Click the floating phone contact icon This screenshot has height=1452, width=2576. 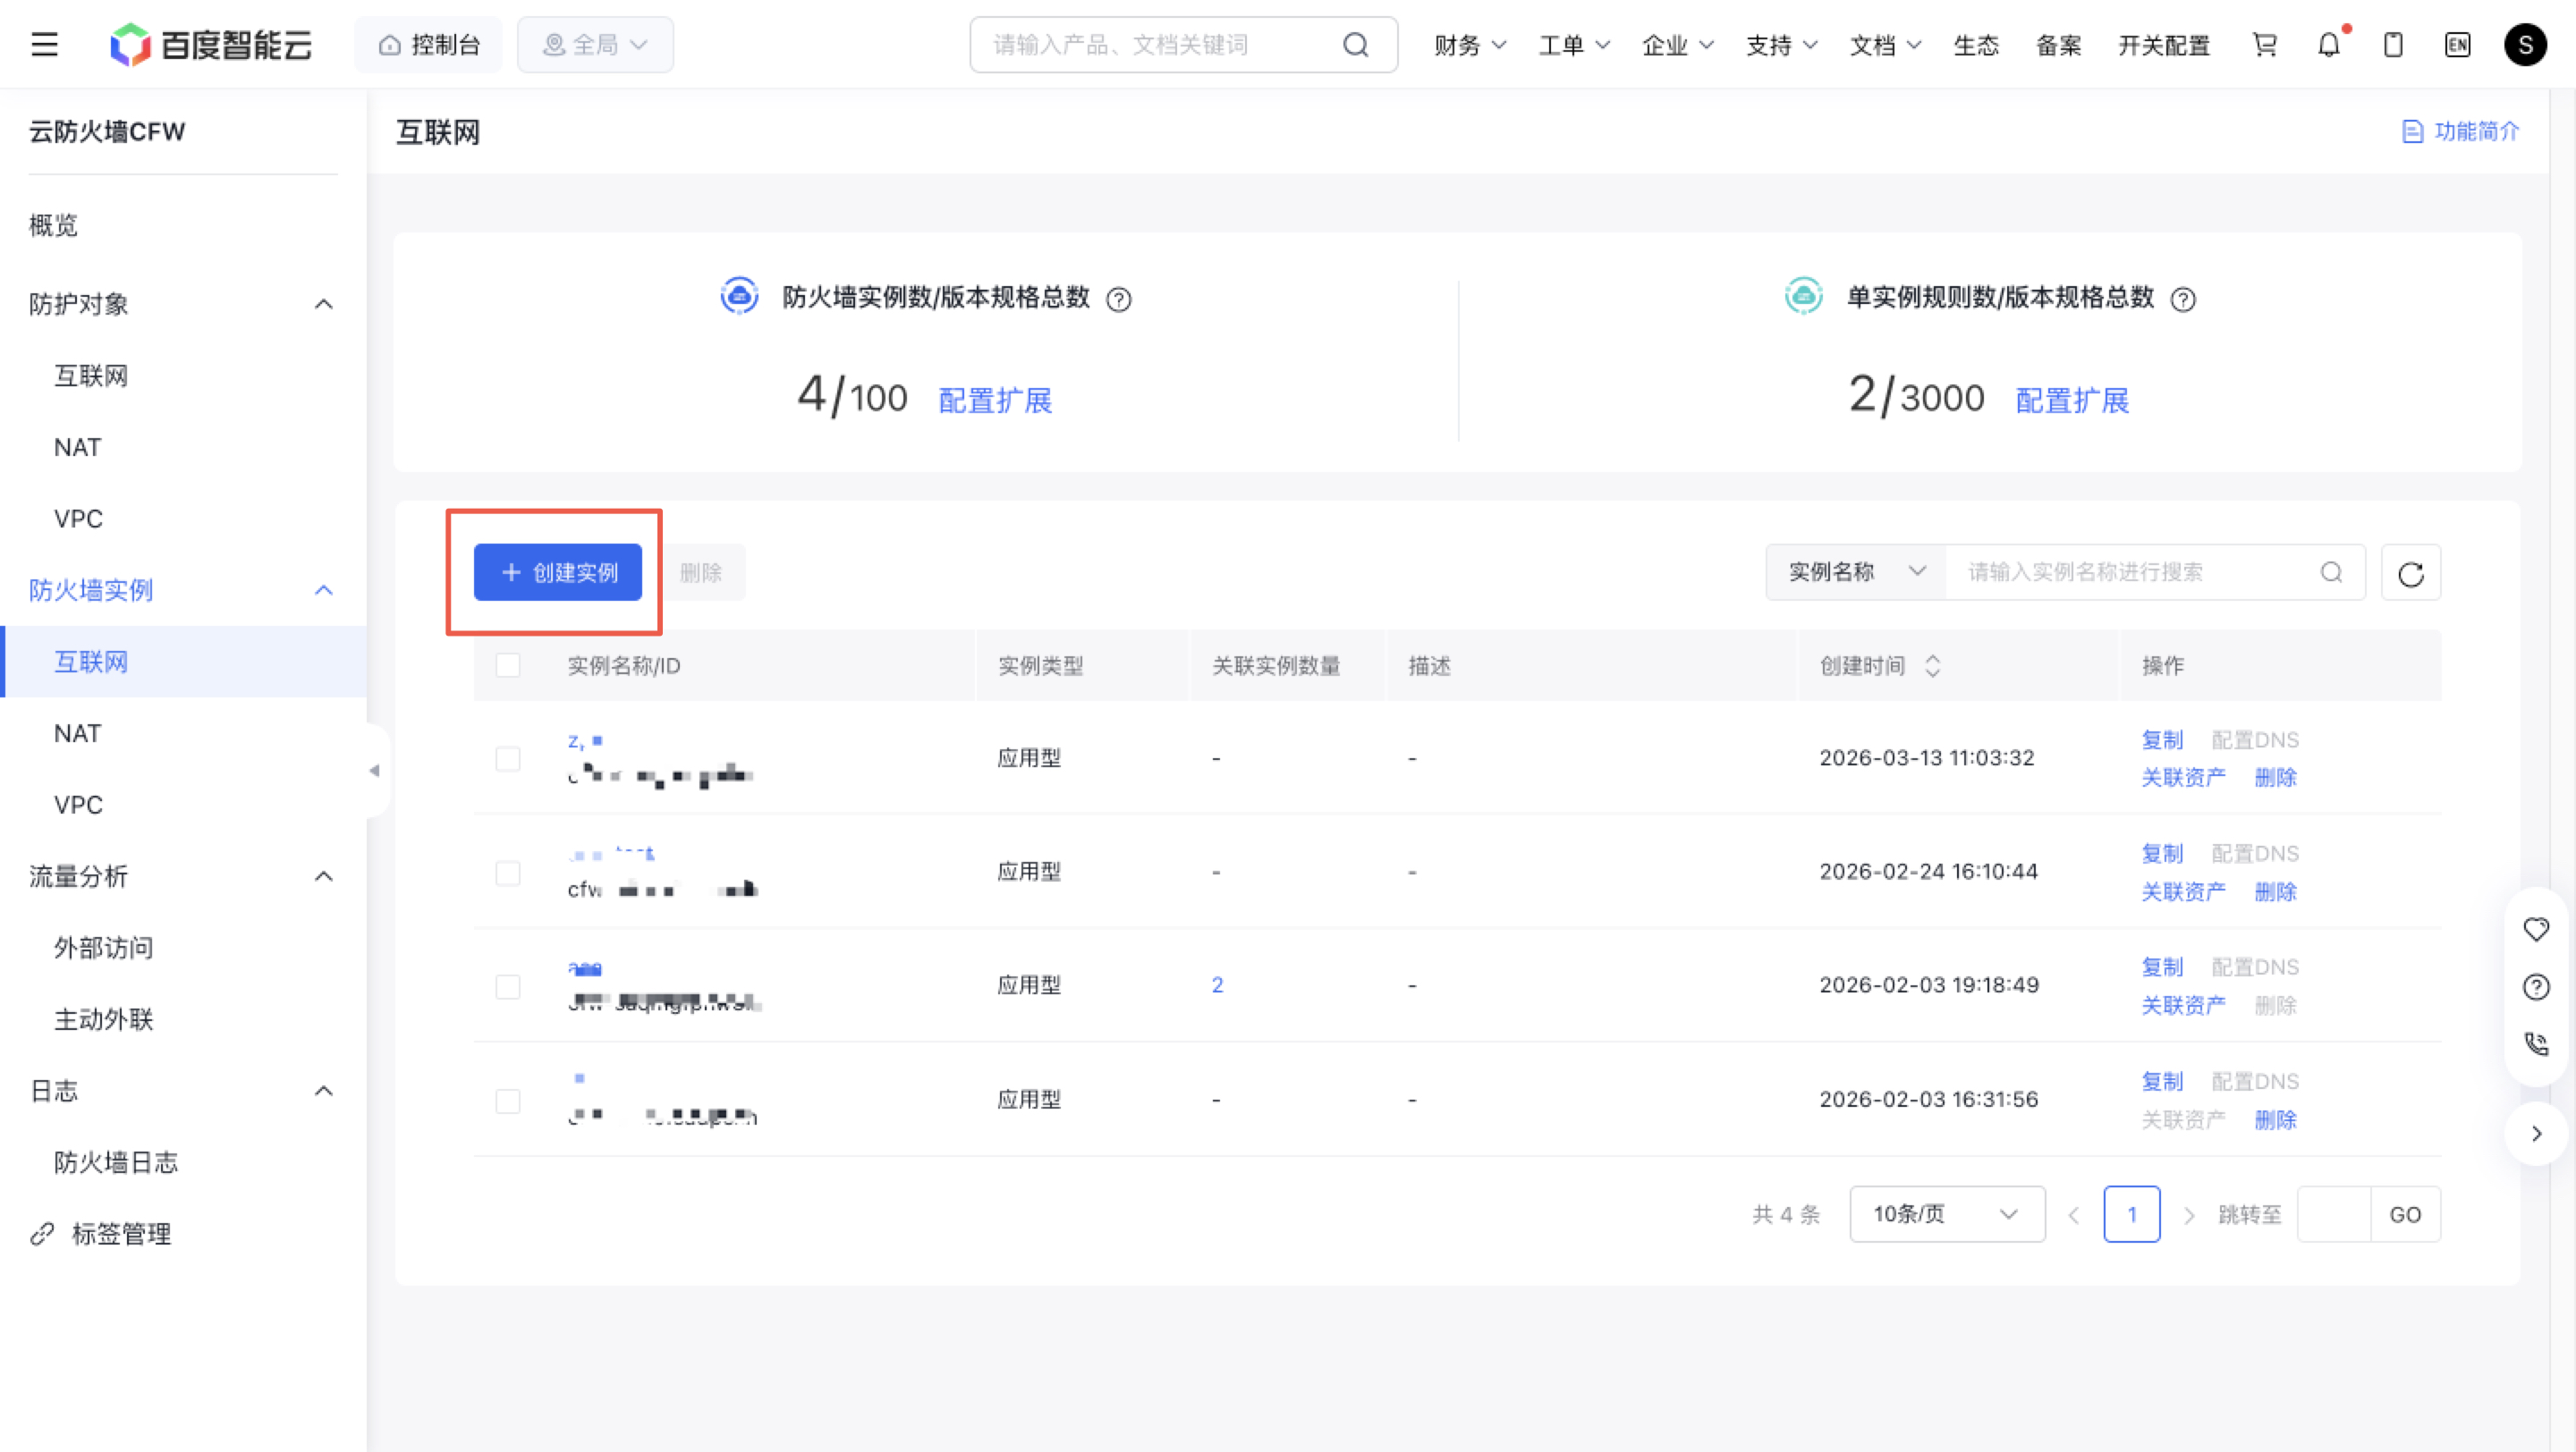point(2536,1044)
